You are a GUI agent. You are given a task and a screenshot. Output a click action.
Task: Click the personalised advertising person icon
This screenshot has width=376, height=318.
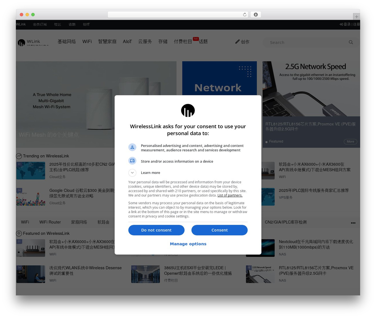[132, 147]
